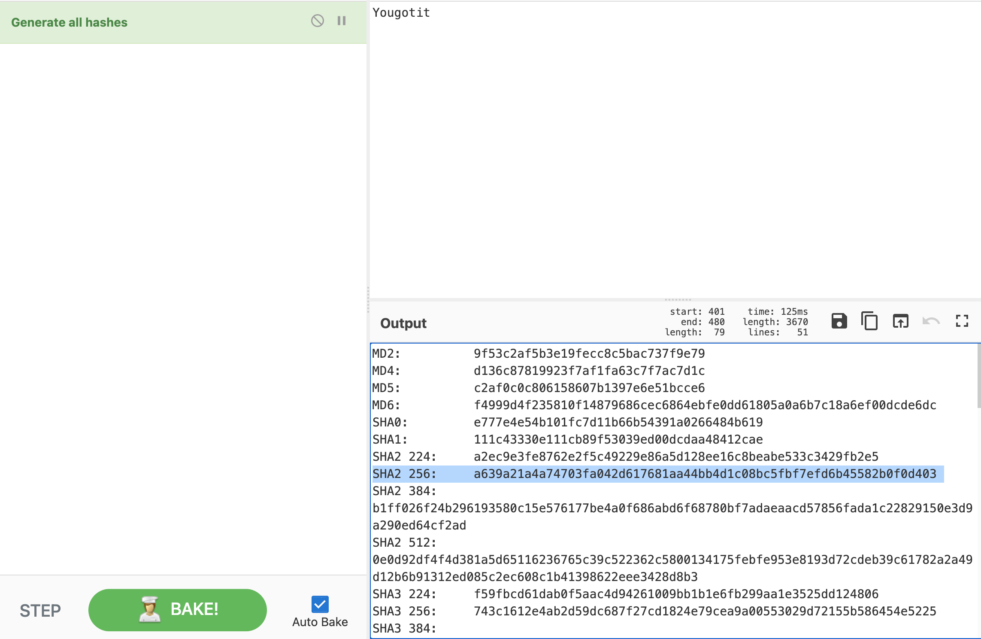981x639 pixels.
Task: Disable the Generate all hashes operation
Action: (317, 21)
